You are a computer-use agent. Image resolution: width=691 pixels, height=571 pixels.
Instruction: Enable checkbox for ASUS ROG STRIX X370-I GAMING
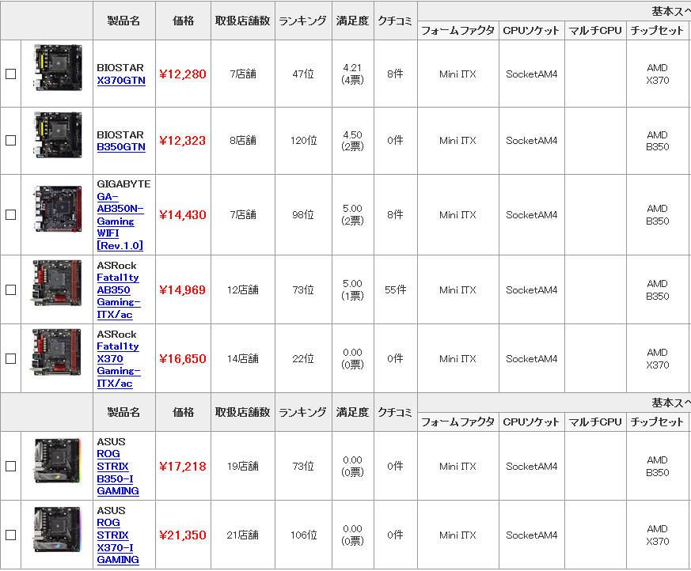pos(10,535)
